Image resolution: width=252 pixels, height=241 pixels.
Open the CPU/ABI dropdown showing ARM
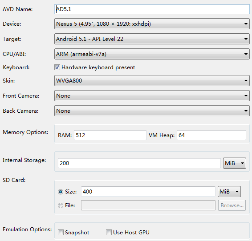(x=152, y=54)
